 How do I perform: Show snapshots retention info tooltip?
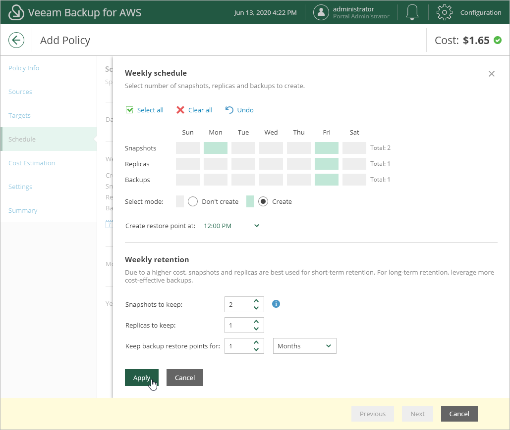click(x=276, y=304)
